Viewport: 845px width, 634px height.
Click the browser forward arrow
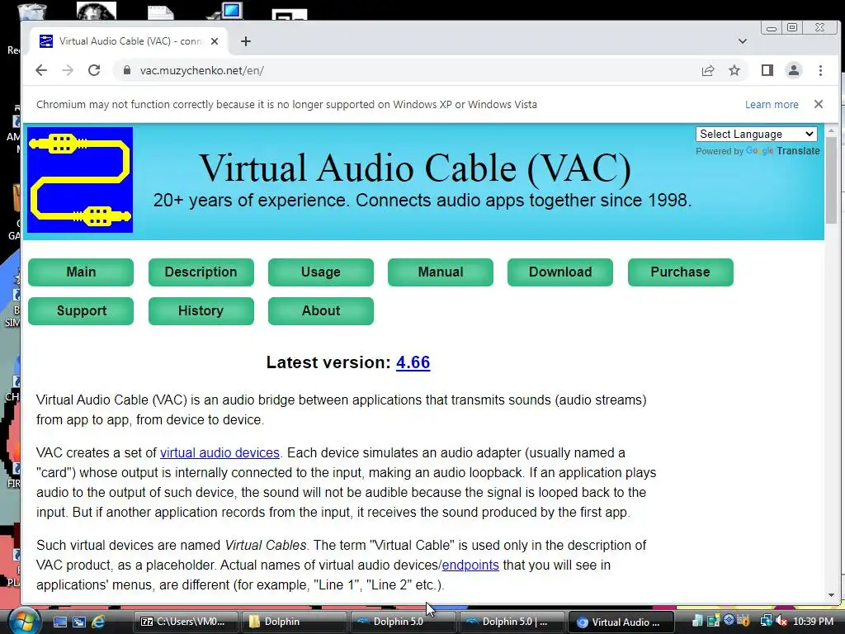point(68,70)
